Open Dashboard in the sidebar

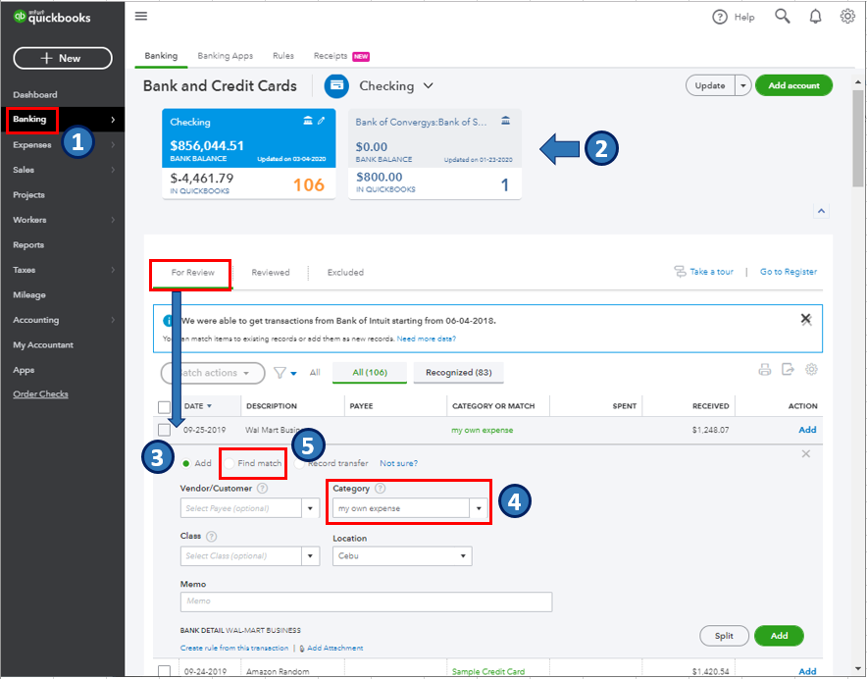[x=35, y=94]
